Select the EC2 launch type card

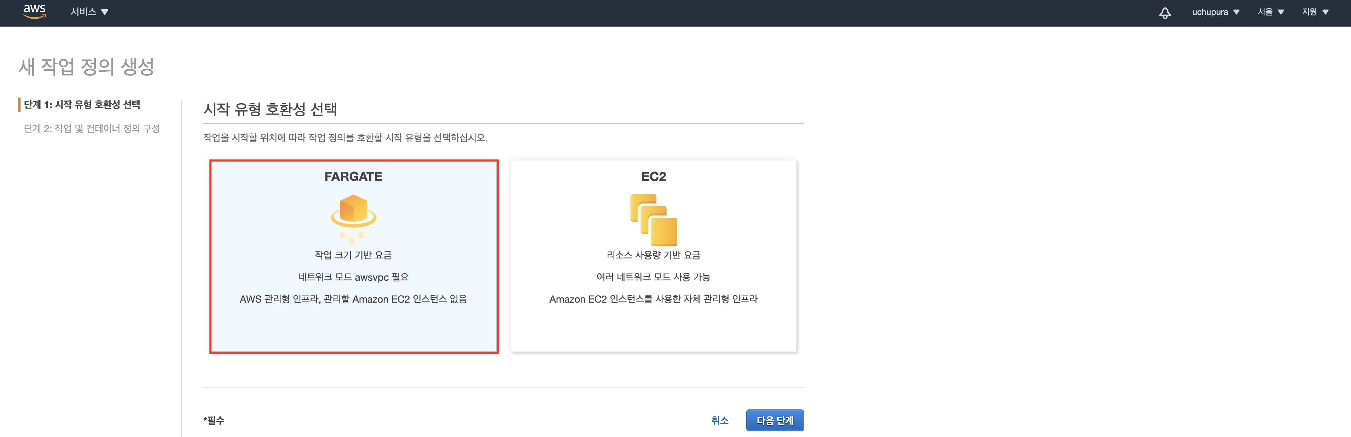[654, 325]
